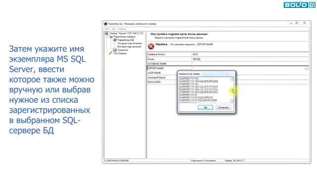Open the БД menu

(114, 29)
